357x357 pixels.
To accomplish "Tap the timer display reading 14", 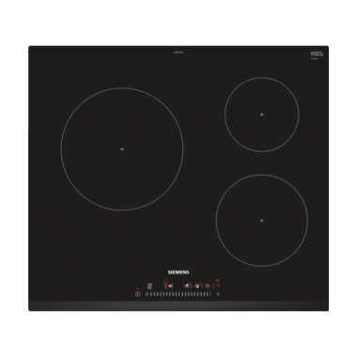I will (x=216, y=286).
